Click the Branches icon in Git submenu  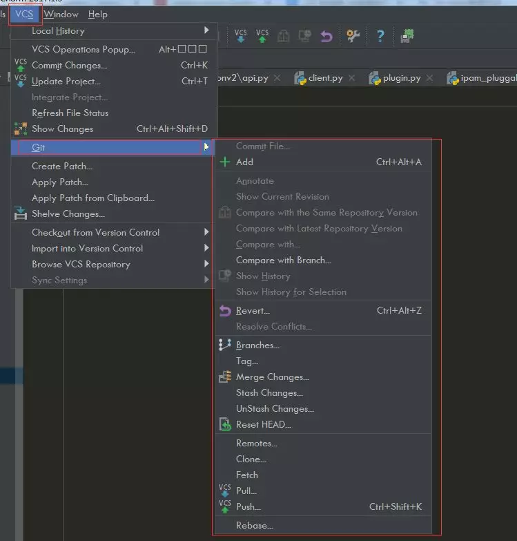(x=225, y=345)
